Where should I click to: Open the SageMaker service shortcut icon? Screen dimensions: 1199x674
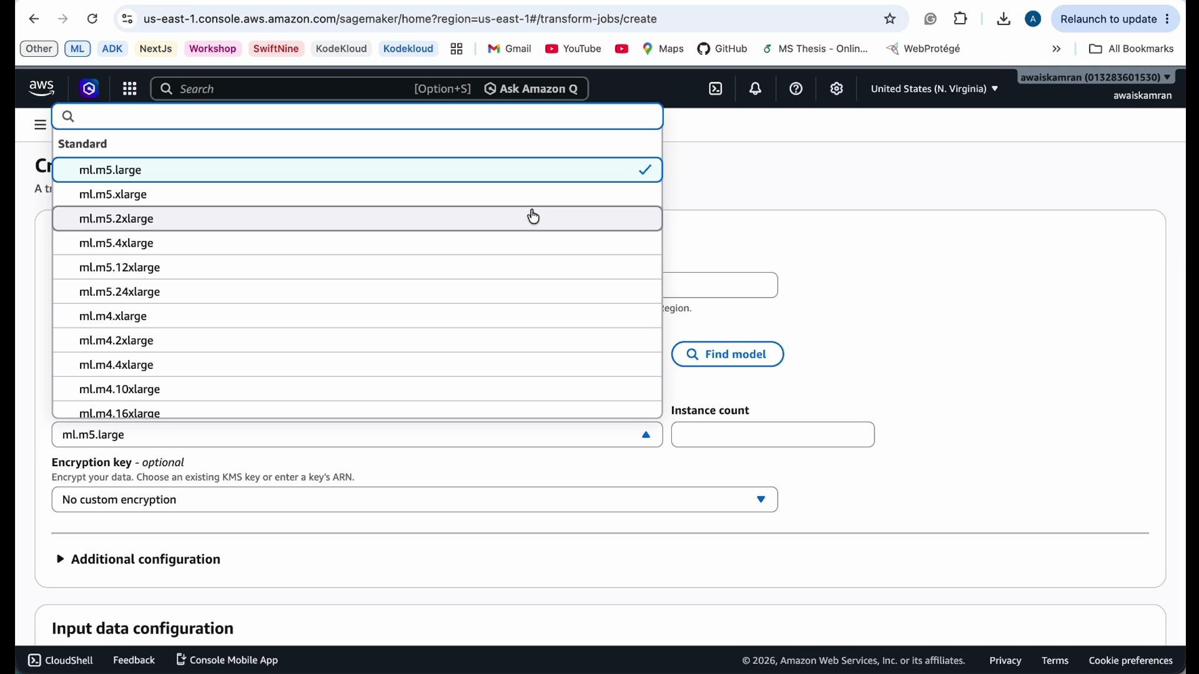click(90, 89)
